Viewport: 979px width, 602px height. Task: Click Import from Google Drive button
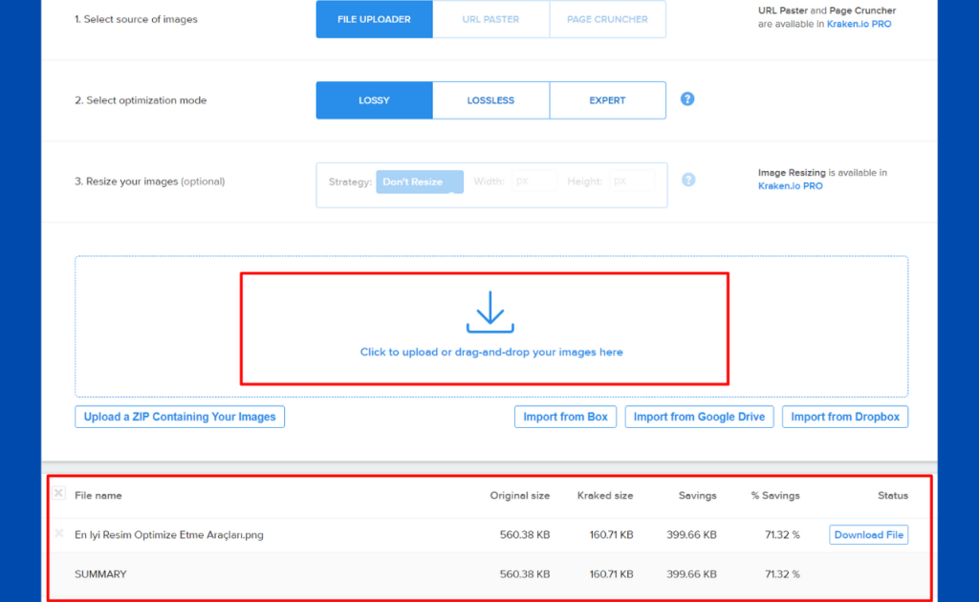click(699, 417)
